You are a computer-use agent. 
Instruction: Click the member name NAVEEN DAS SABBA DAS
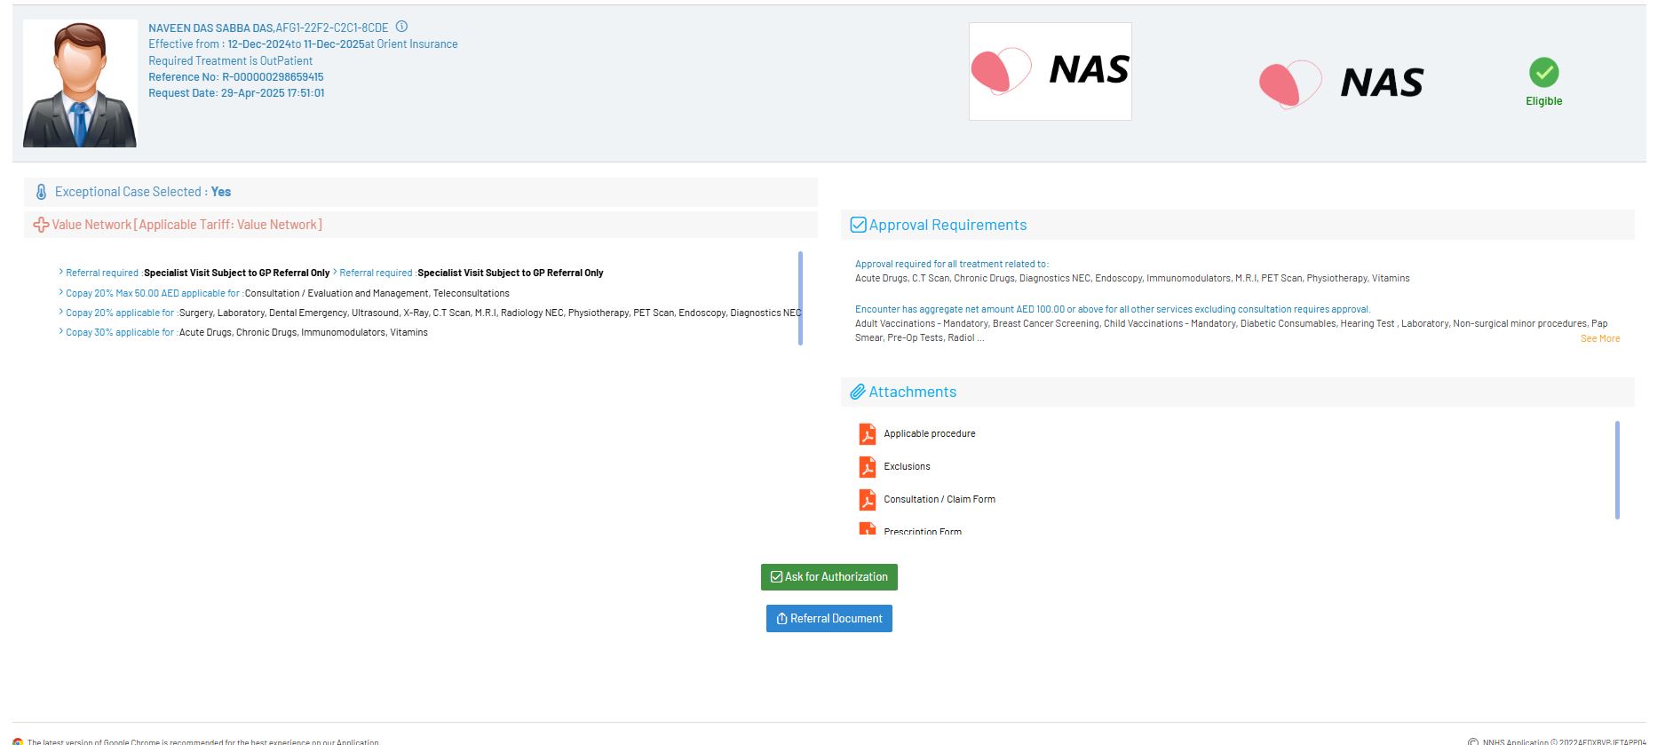point(210,28)
